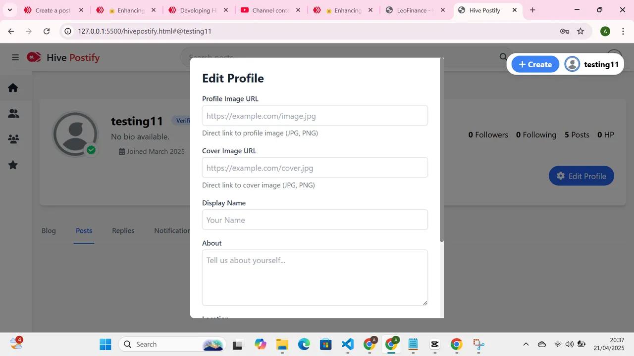Go to Home via sidebar house icon

pos(13,88)
